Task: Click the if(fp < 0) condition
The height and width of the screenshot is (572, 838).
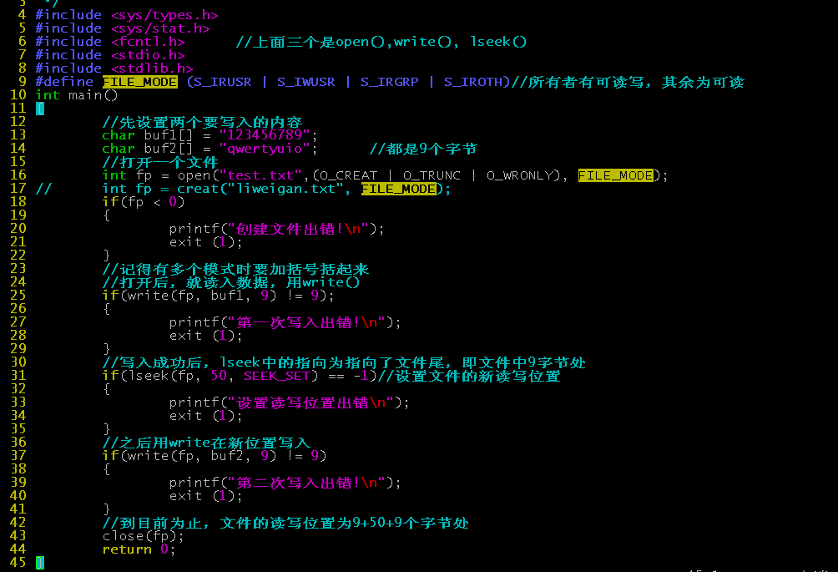Action: pos(144,202)
